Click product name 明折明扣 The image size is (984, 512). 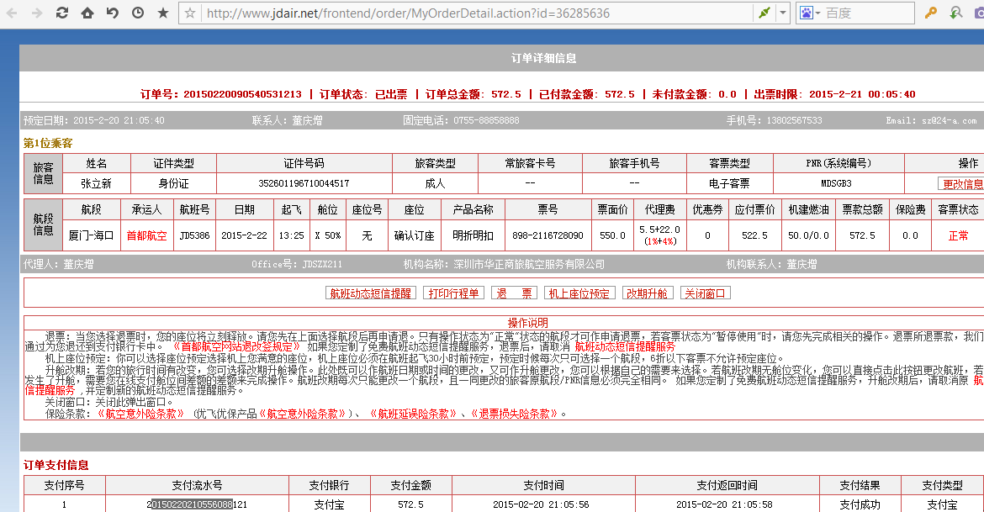473,235
